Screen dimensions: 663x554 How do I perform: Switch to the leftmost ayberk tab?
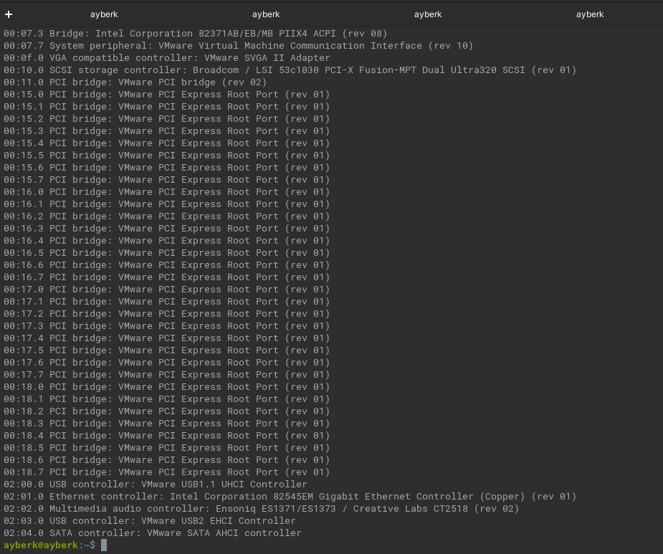tap(104, 14)
